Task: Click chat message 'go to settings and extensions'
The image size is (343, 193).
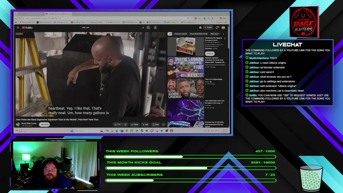Action: tap(277, 81)
